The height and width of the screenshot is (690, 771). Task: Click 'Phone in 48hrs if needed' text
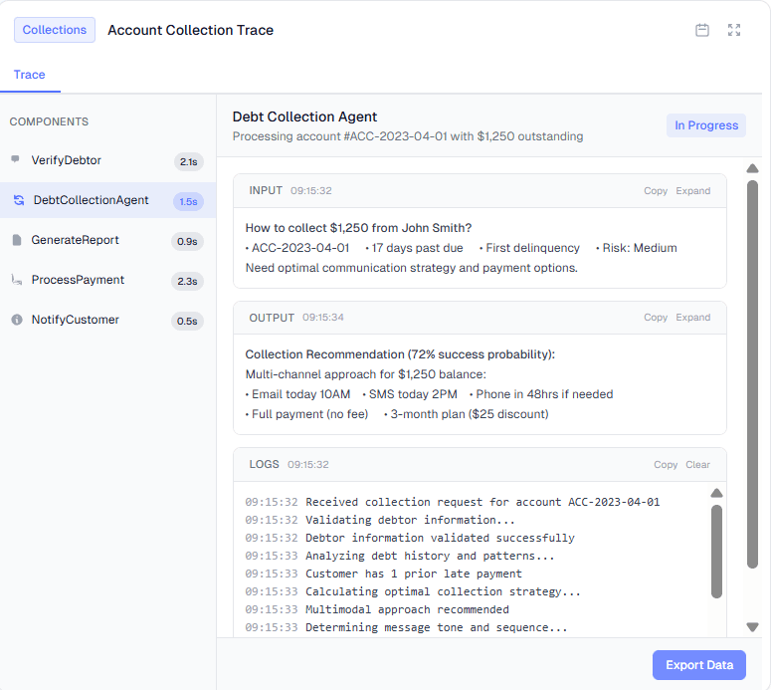pos(544,394)
